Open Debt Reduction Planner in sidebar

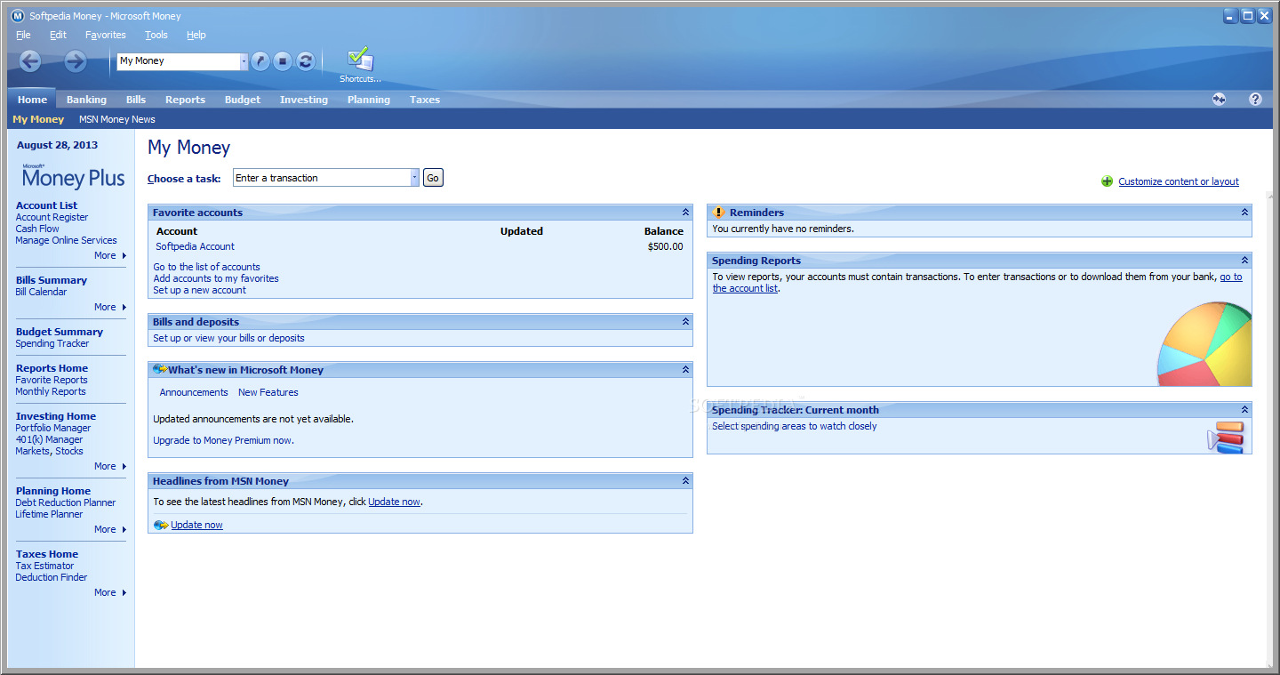66,502
